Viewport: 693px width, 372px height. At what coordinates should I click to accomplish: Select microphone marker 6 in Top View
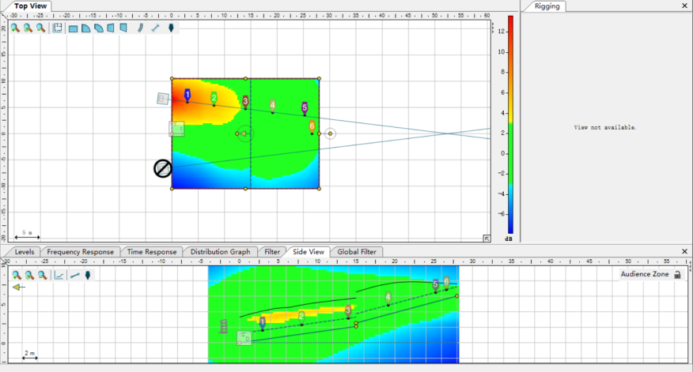click(312, 127)
